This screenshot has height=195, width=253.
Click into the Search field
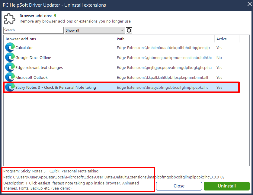click(34, 30)
